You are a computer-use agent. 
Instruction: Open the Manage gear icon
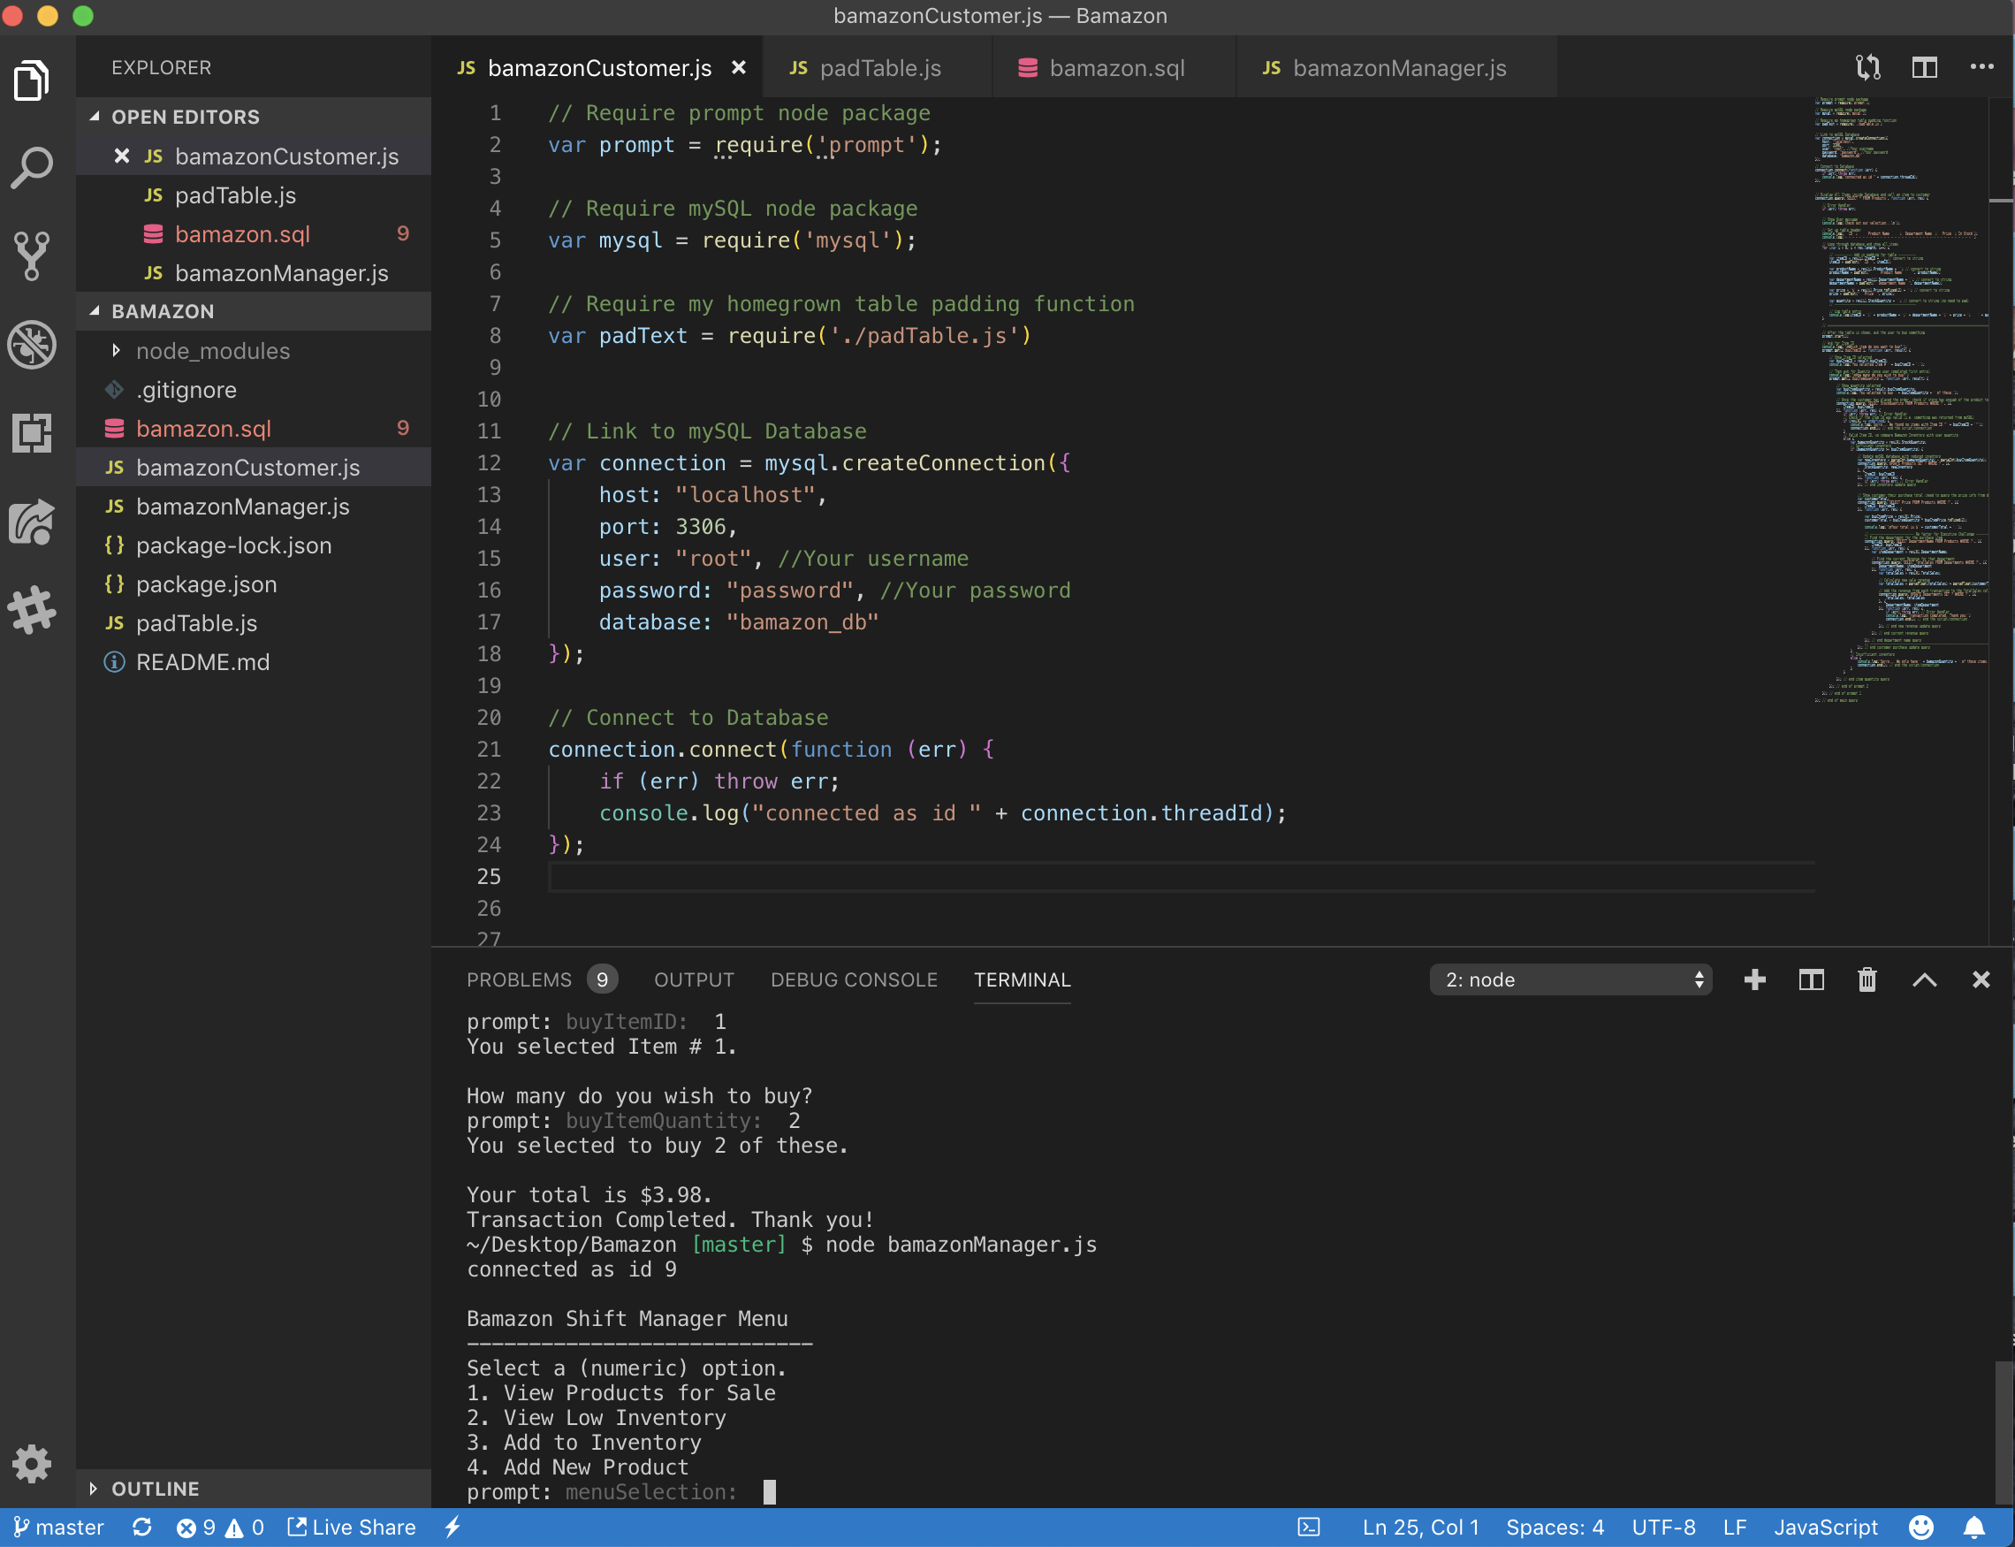pyautogui.click(x=32, y=1462)
